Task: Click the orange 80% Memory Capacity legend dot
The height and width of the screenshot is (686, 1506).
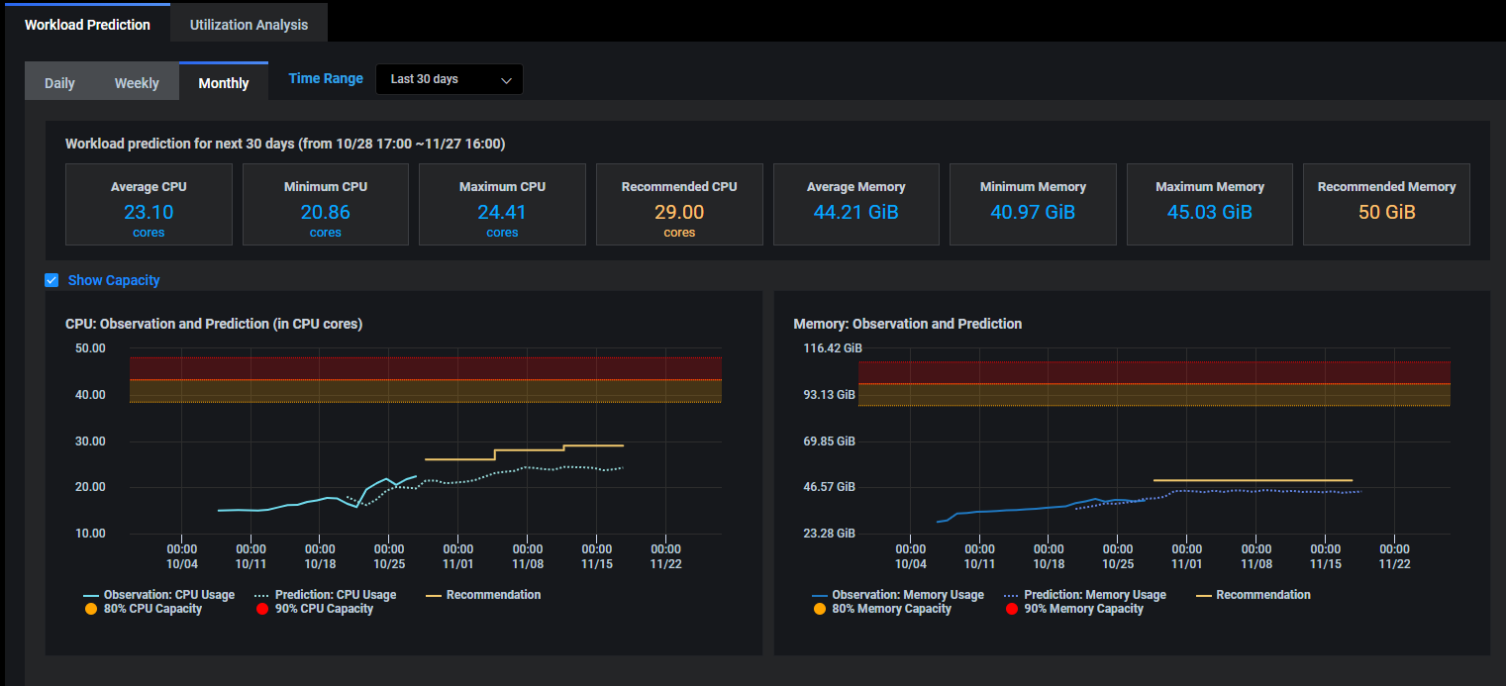Action: coord(819,609)
